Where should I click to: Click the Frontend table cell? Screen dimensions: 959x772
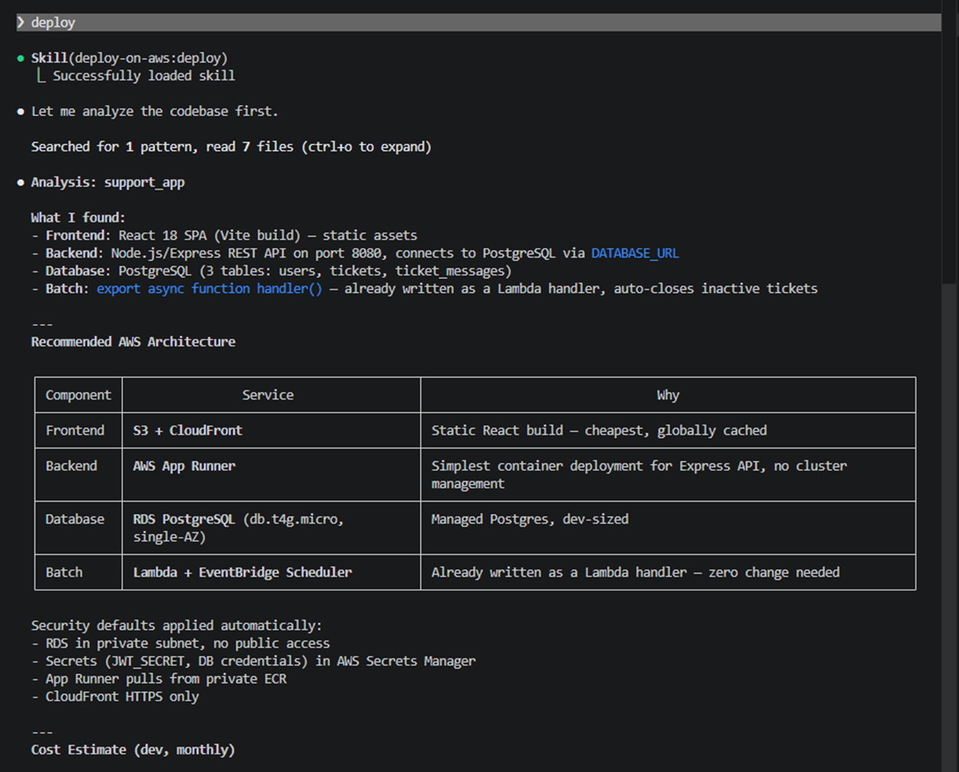[78, 431]
